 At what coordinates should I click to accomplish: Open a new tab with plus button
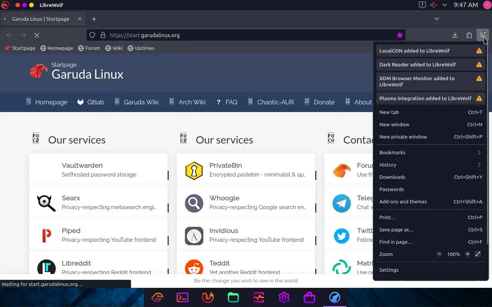pos(94,19)
